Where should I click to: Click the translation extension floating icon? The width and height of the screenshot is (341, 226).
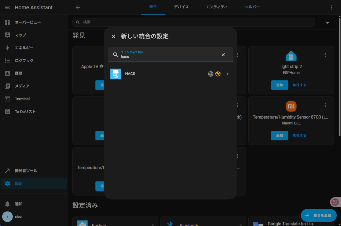(x=335, y=202)
